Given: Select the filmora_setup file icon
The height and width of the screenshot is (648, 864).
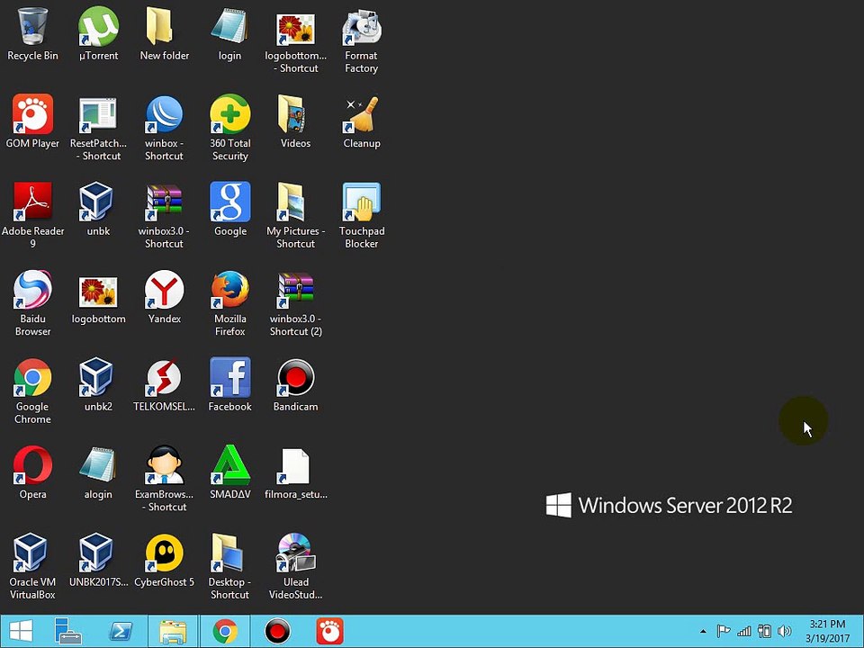Looking at the screenshot, I should (x=296, y=472).
